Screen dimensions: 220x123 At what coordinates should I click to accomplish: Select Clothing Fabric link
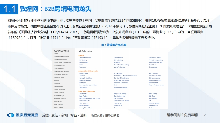(x=118, y=58)
